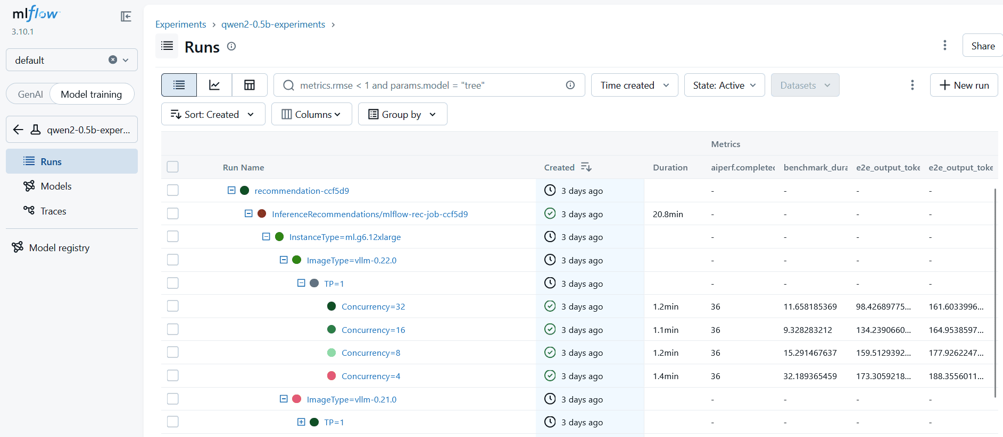Collapse the left sidebar with the toggle icon
1003x437 pixels.
tap(126, 16)
